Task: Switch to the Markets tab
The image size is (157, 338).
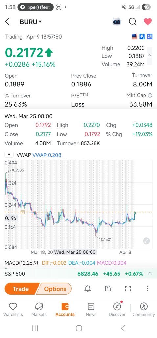Action: tap(39, 310)
